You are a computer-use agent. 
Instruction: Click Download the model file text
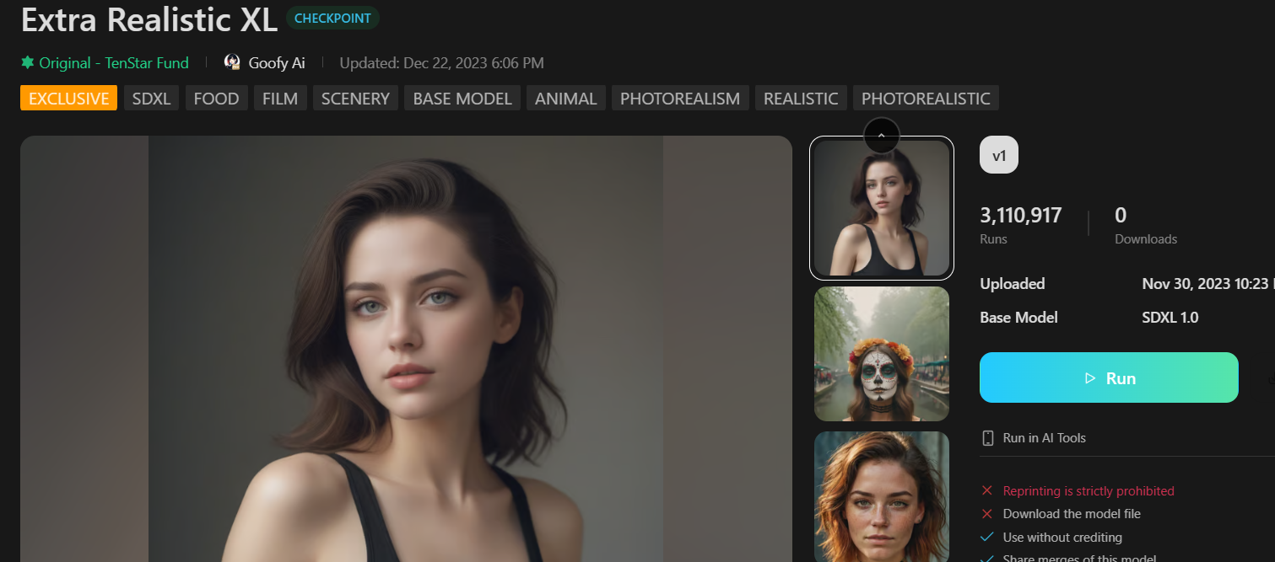click(1072, 513)
